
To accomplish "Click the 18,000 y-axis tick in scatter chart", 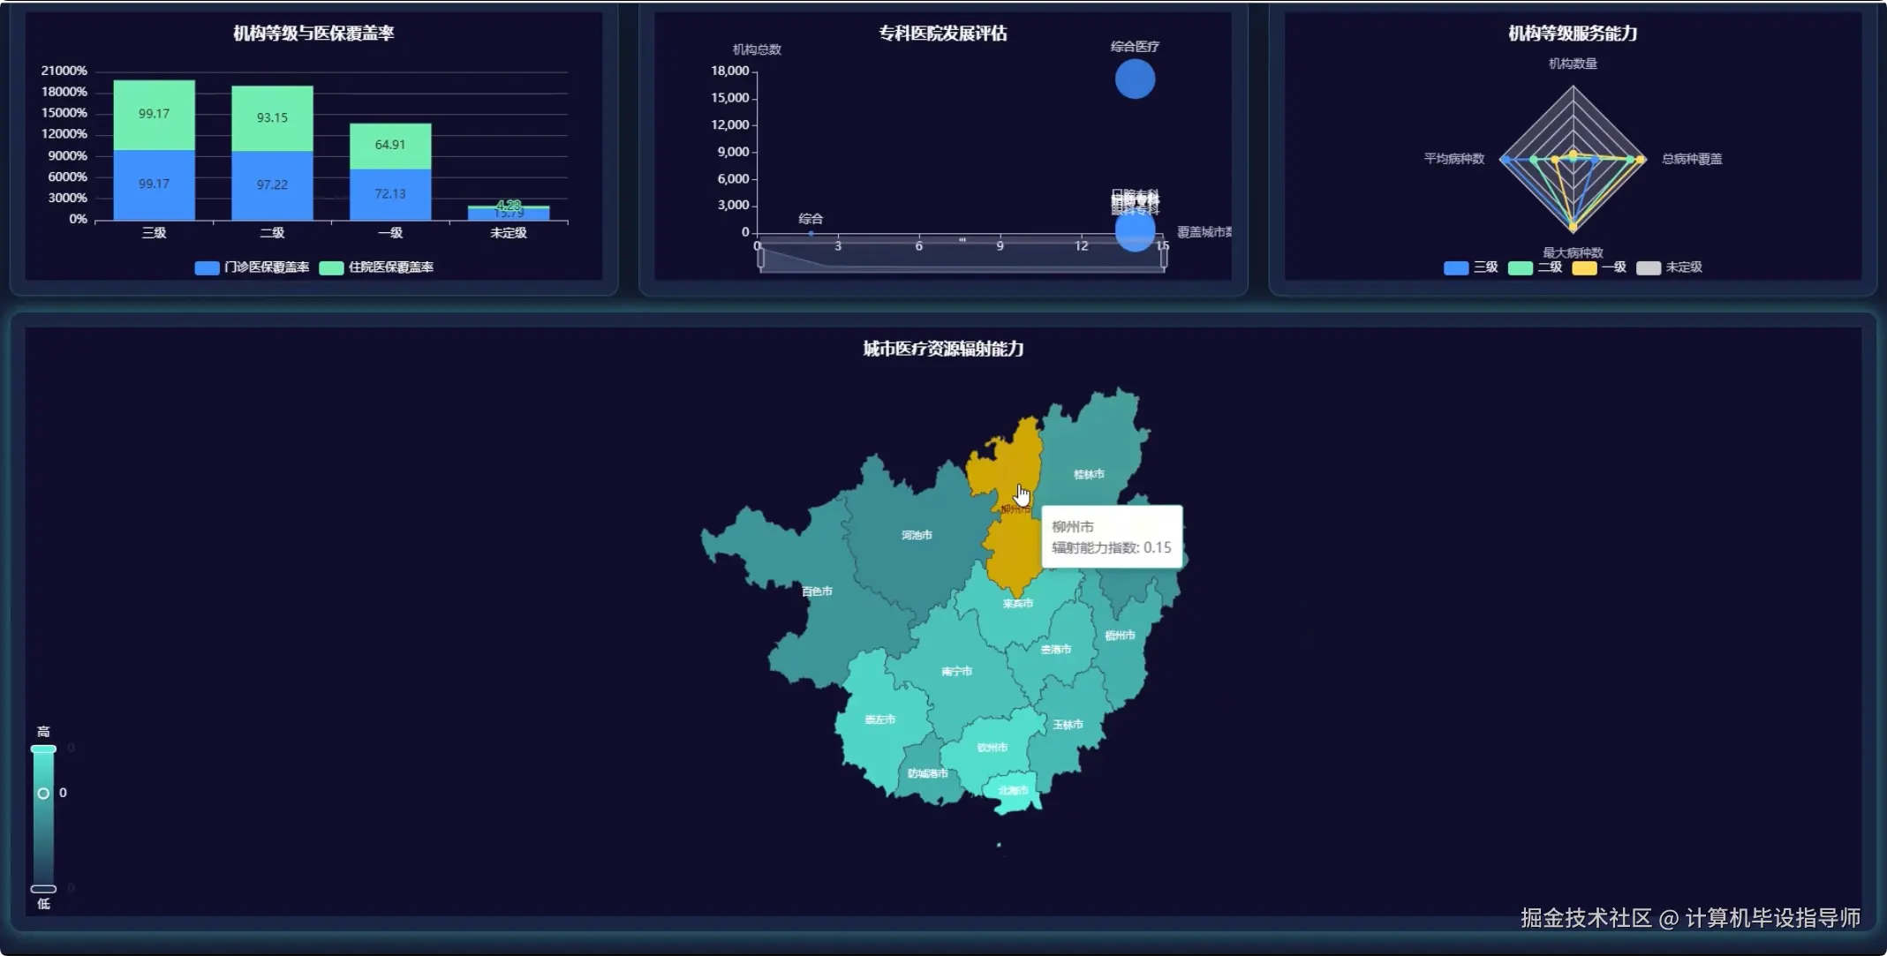I will point(730,71).
